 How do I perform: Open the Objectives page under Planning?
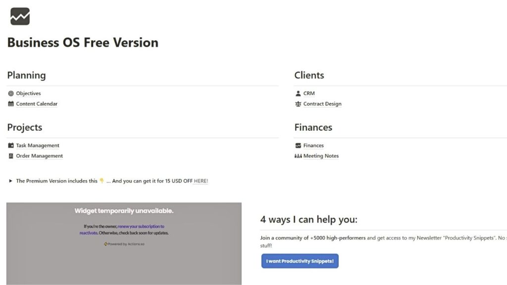tap(29, 93)
